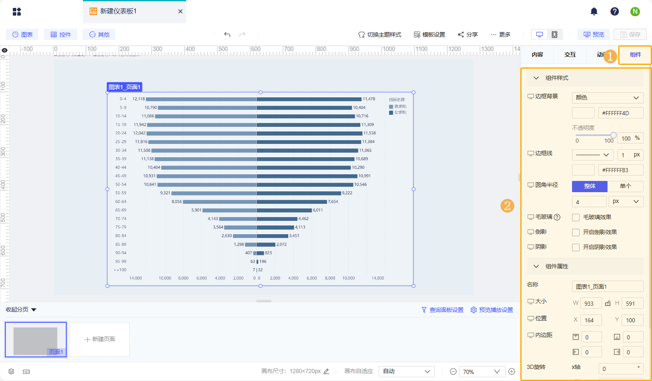Close the 新建仪表板1 tab
The height and width of the screenshot is (381, 652).
point(180,12)
